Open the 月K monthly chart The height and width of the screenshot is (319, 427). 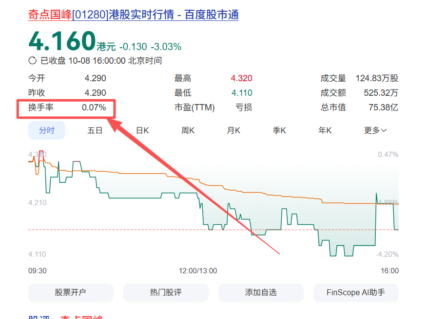pyautogui.click(x=233, y=130)
